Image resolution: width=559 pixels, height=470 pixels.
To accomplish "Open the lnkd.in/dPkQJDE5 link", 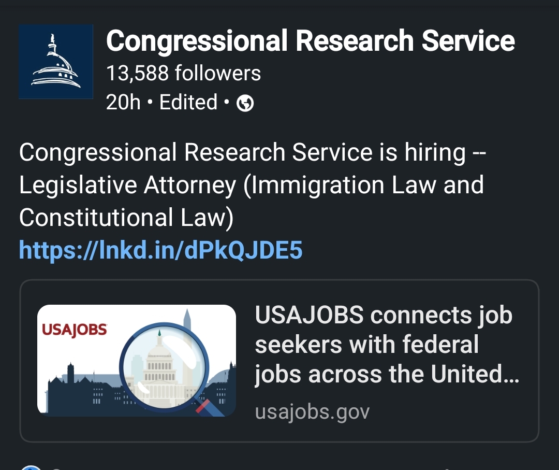I will [160, 251].
